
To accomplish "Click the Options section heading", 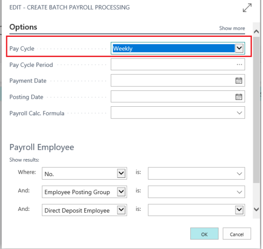I will (x=23, y=27).
